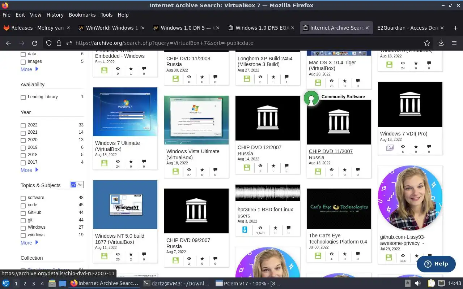Open the Longhorn XP Build 2454 link
Image resolution: width=463 pixels, height=289 pixels.
tap(265, 61)
